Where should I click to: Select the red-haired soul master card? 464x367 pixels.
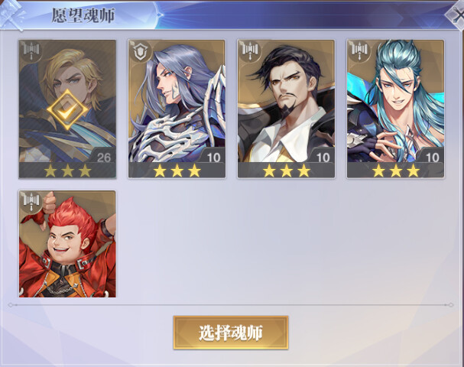point(67,244)
